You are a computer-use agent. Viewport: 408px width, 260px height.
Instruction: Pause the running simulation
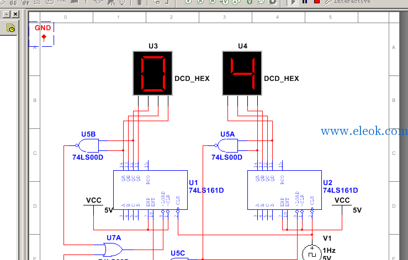[x=305, y=2]
